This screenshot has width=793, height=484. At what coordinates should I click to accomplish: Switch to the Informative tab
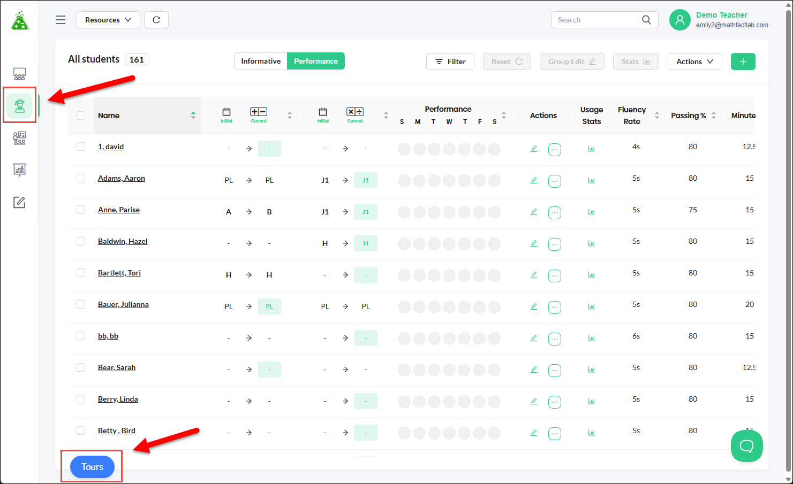(x=261, y=61)
